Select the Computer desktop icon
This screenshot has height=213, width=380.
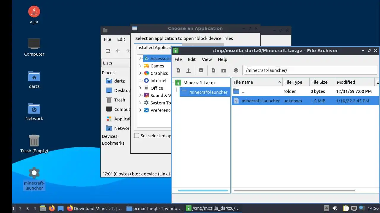pyautogui.click(x=34, y=47)
